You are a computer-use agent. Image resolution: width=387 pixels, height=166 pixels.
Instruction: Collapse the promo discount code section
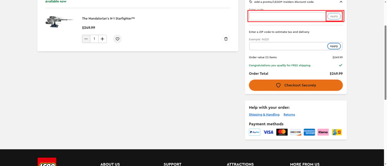click(341, 2)
